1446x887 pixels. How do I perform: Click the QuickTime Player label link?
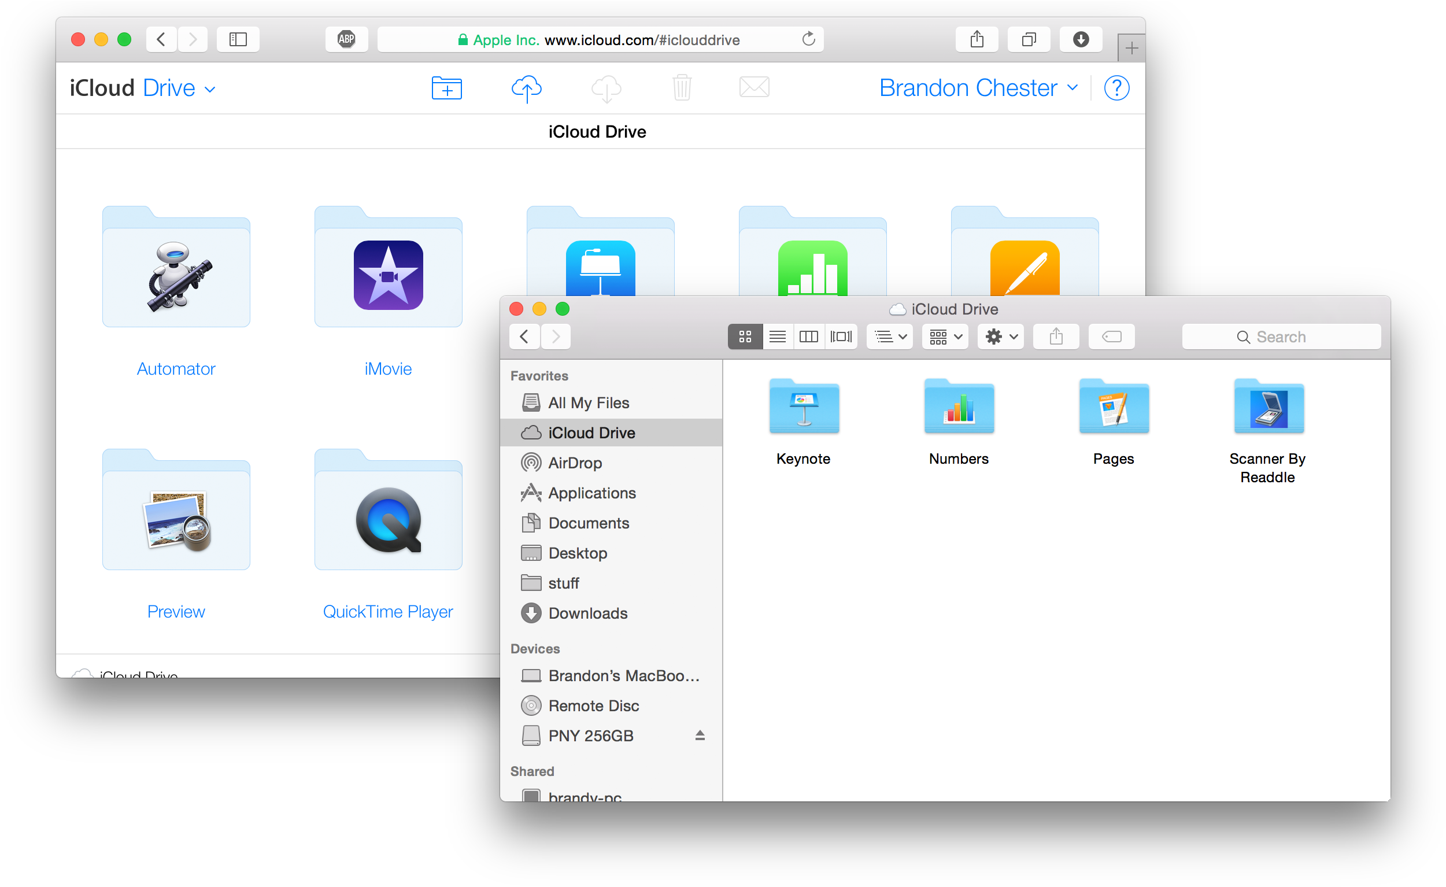[x=388, y=612]
